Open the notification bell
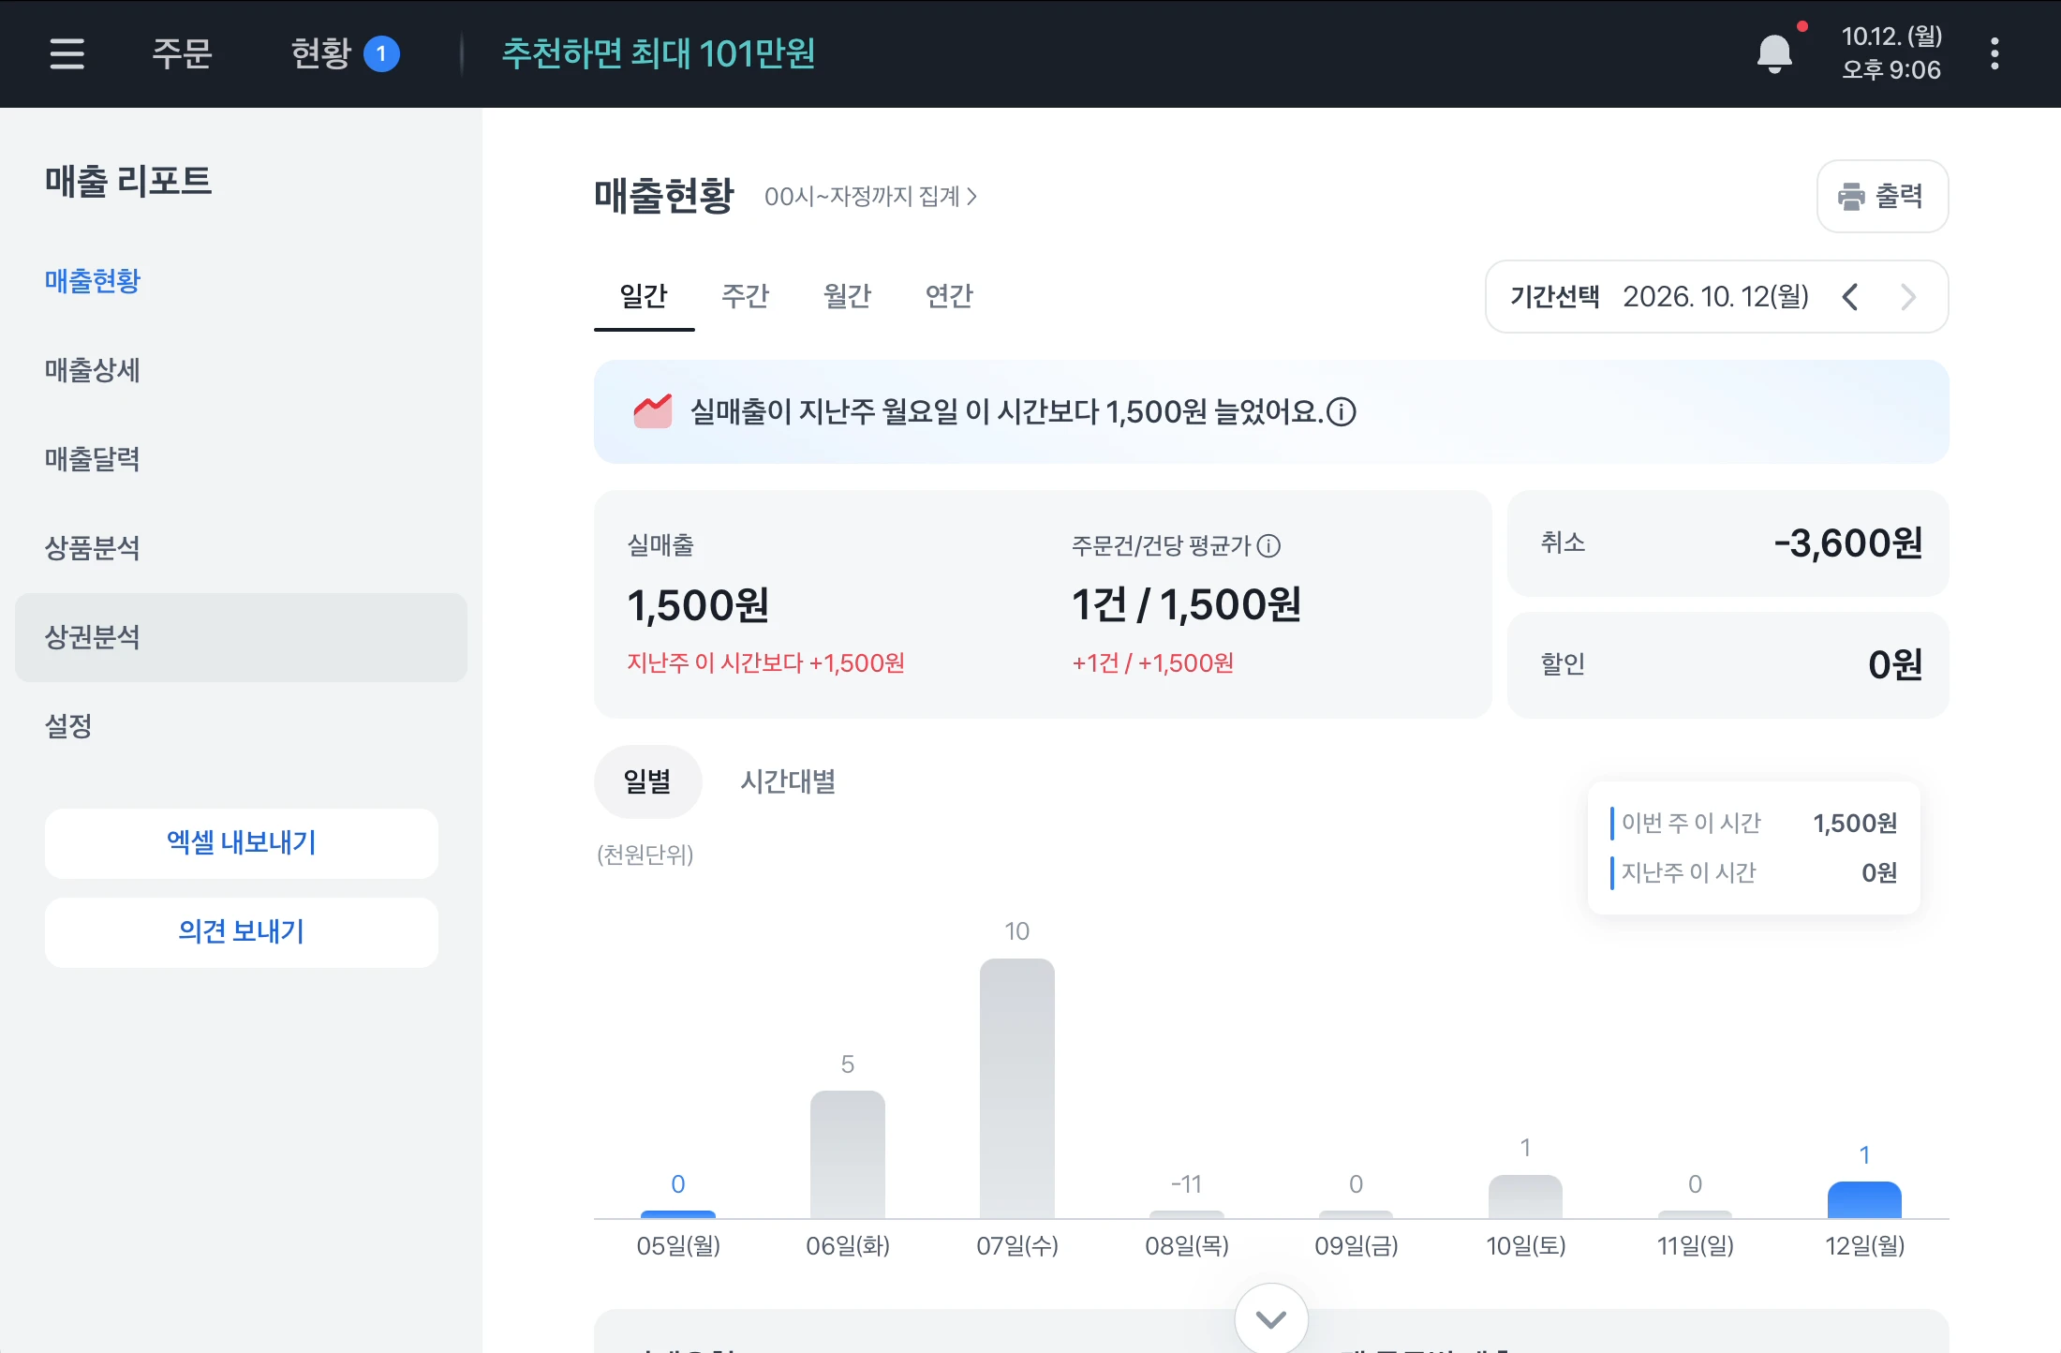Image resolution: width=2061 pixels, height=1353 pixels. 1774,53
